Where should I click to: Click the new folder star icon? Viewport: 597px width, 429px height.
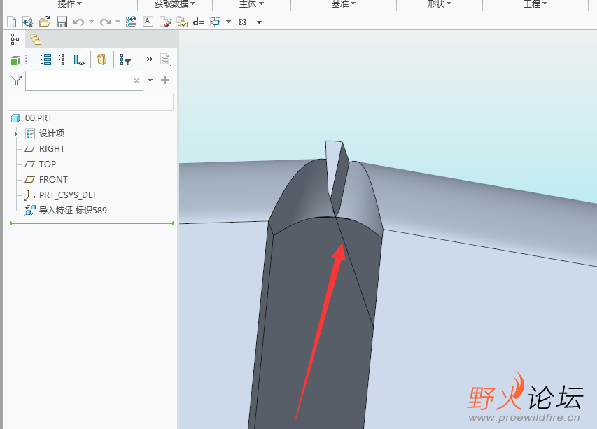pos(101,59)
